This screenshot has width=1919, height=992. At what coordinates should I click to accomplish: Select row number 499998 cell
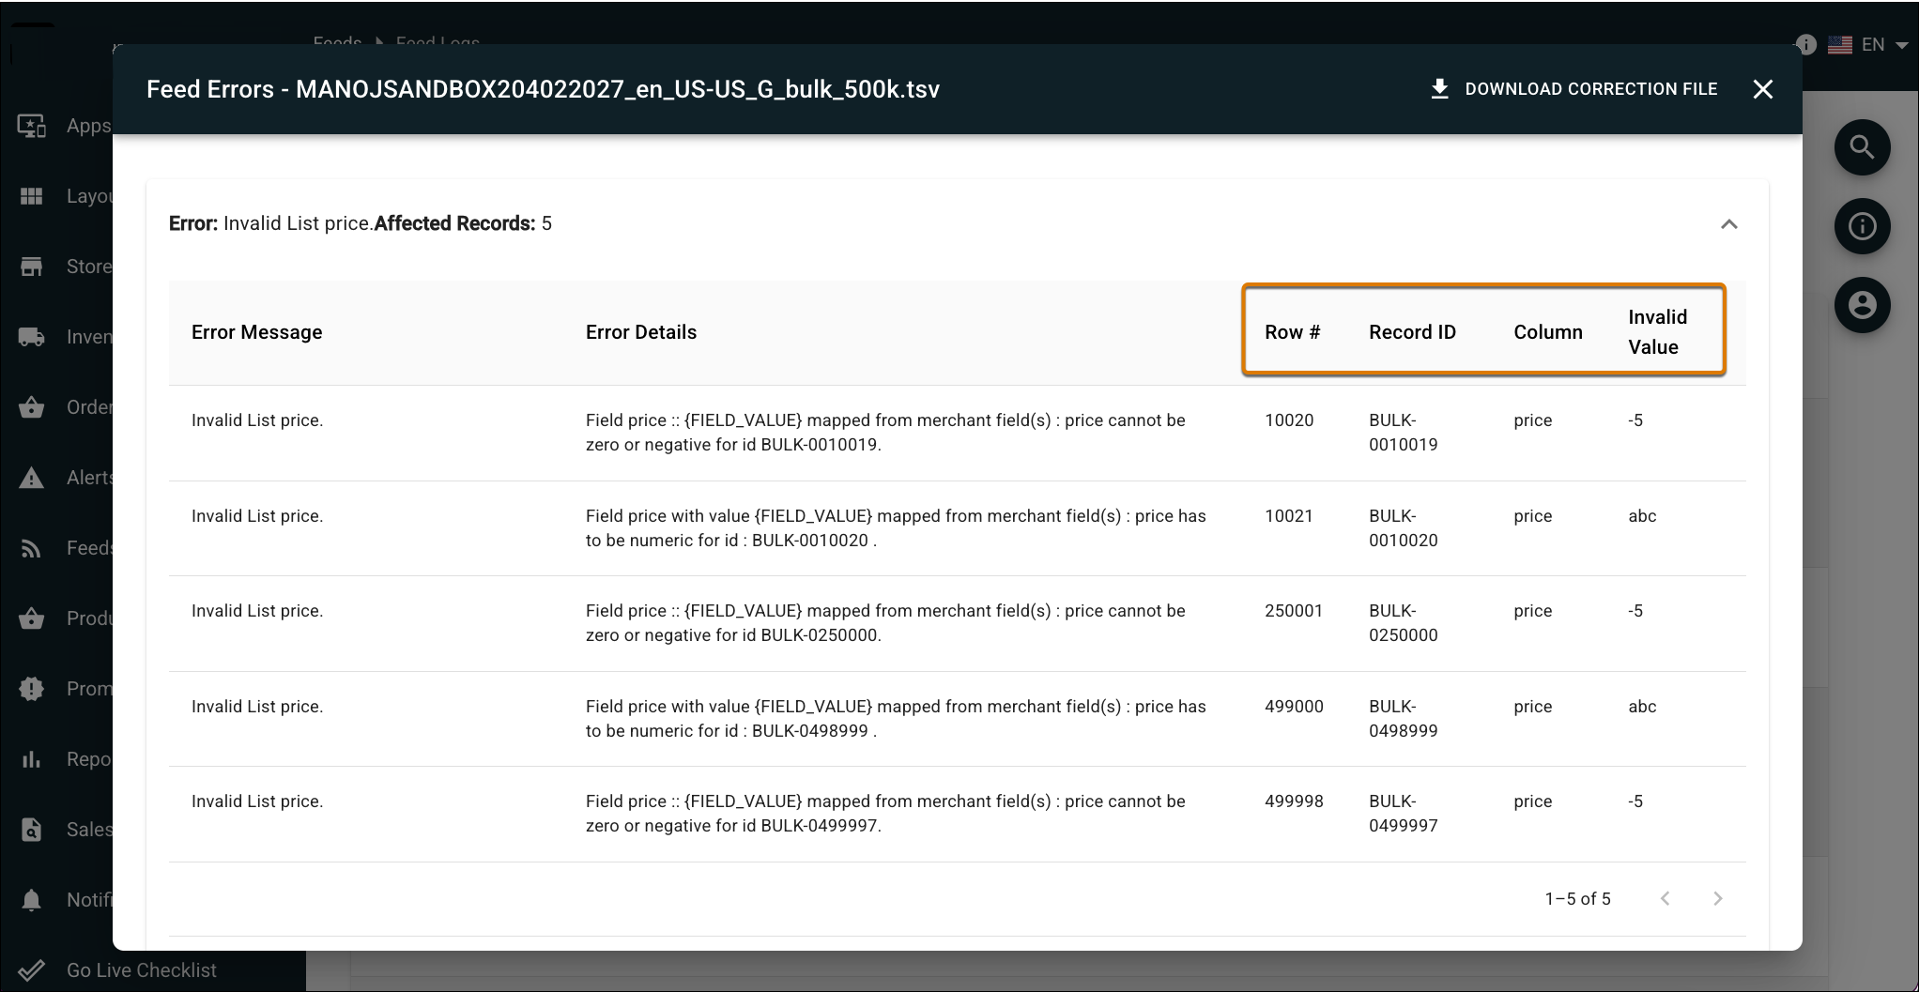click(x=1294, y=801)
